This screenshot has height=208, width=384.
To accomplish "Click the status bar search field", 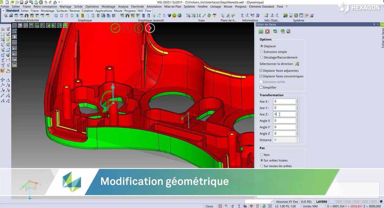I will point(259,202).
